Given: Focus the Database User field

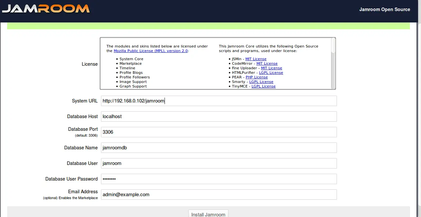Looking at the screenshot, I should point(219,163).
